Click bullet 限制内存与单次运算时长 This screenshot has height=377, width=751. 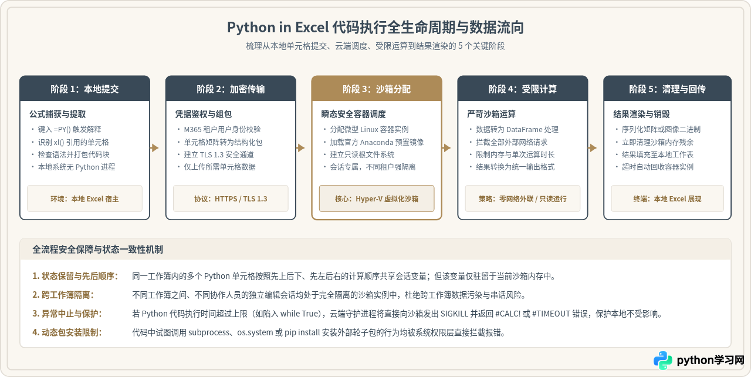coord(515,154)
